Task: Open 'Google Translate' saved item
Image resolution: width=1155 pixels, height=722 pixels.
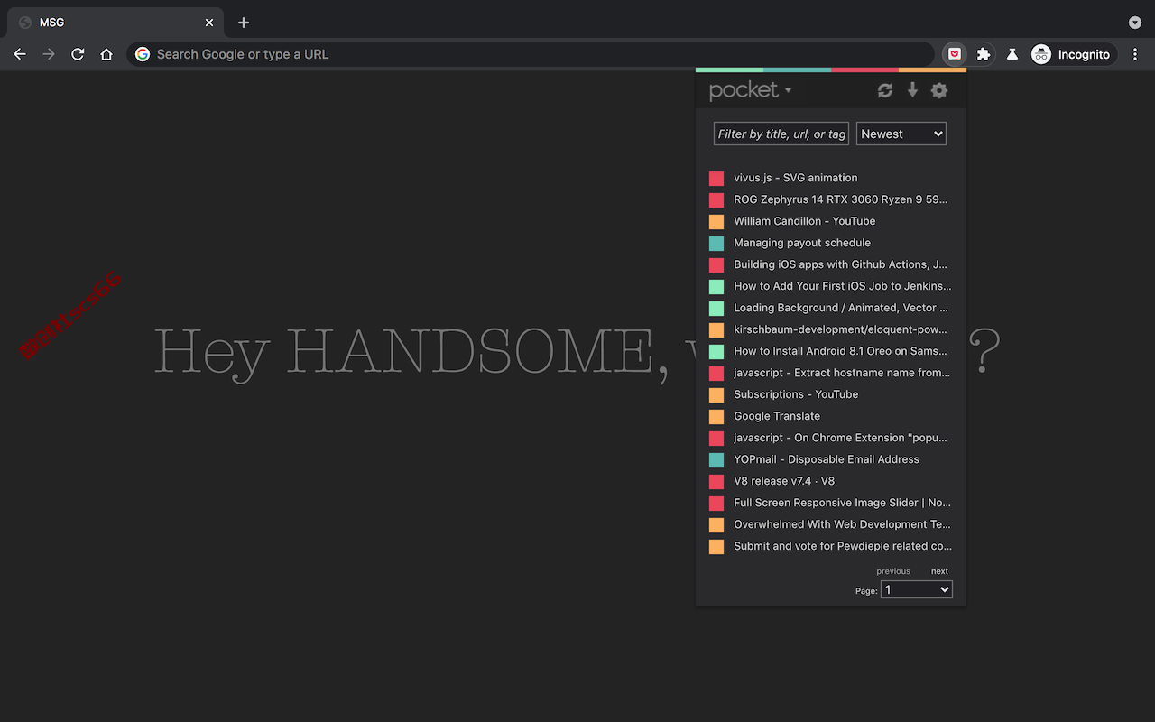Action: [x=777, y=416]
